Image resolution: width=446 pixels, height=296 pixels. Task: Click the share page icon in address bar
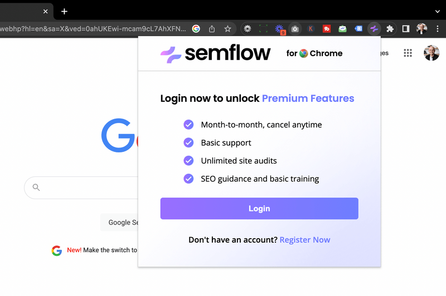[x=212, y=29]
